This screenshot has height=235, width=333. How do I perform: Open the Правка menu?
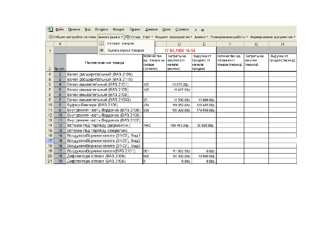point(74,30)
